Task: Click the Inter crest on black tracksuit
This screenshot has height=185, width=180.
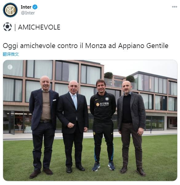Action: coord(107,99)
